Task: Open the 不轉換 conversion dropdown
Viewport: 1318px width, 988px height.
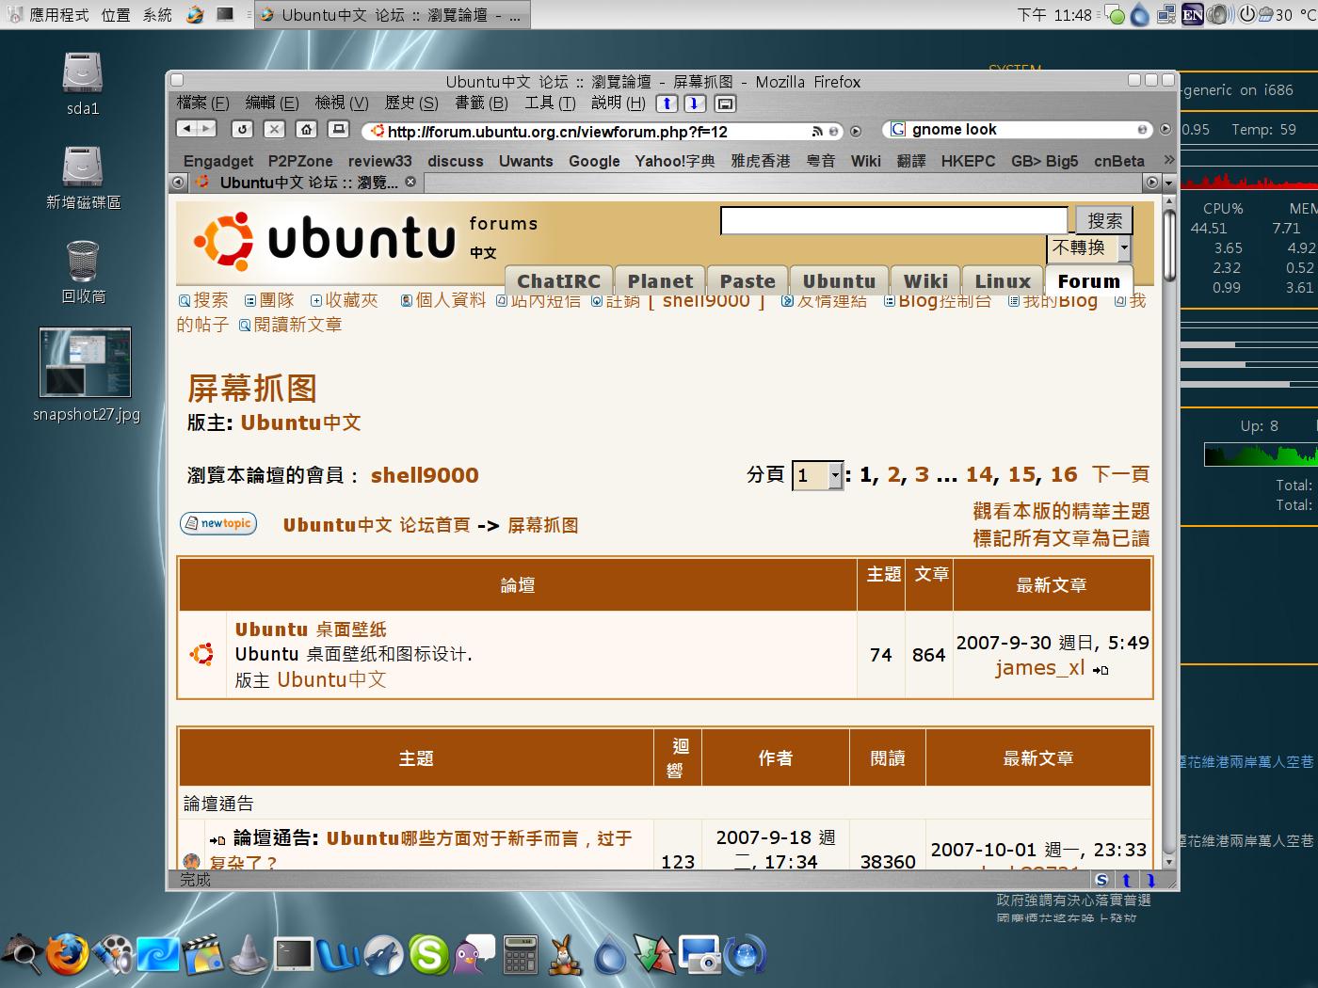Action: (x=1088, y=248)
